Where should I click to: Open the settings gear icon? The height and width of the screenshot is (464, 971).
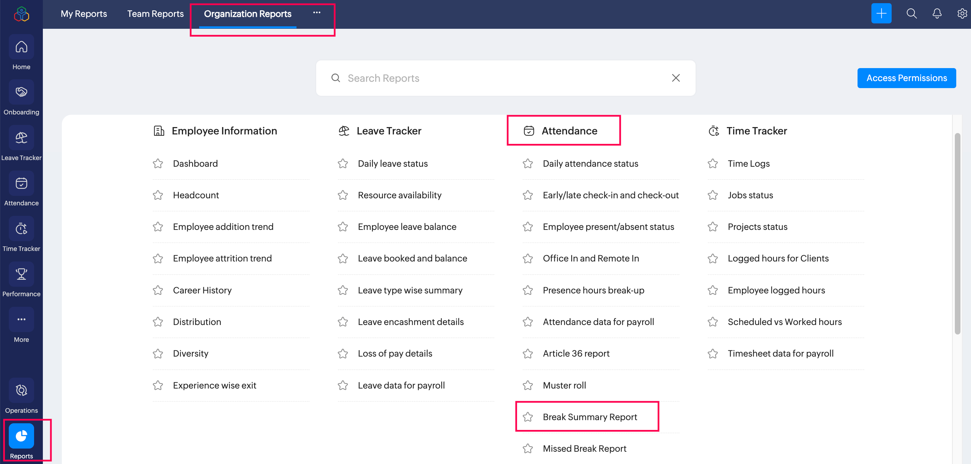click(x=962, y=14)
